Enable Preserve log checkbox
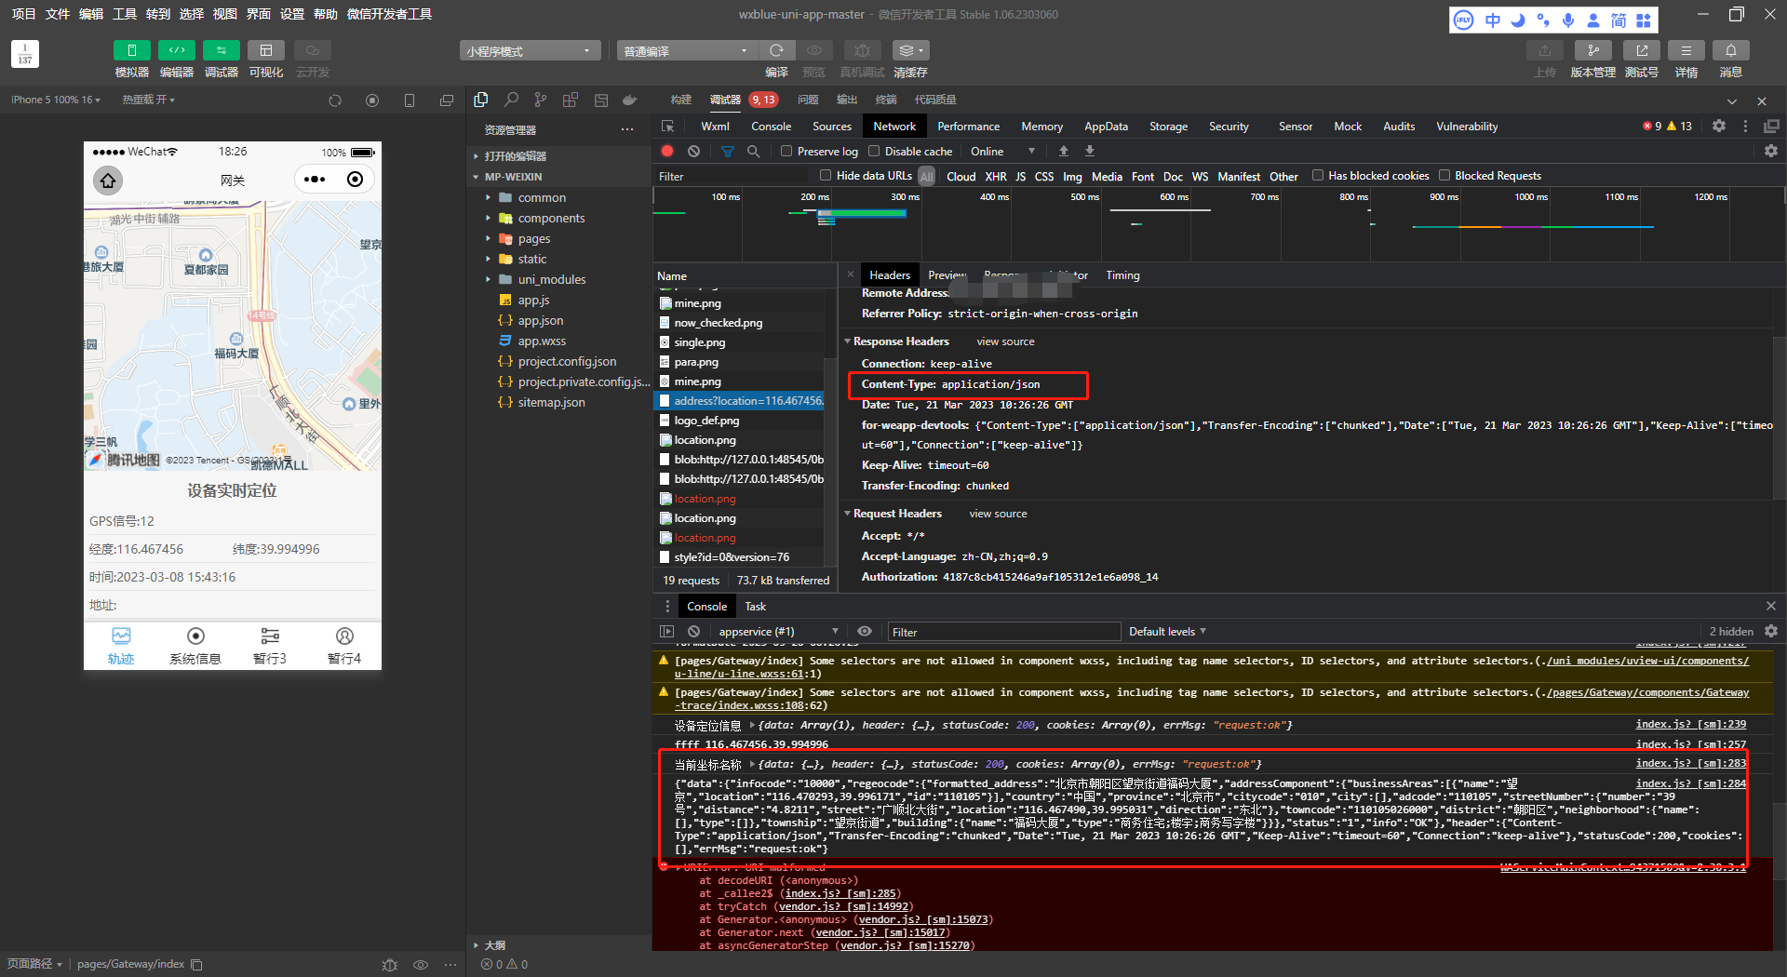Viewport: 1787px width, 977px height. click(x=786, y=151)
